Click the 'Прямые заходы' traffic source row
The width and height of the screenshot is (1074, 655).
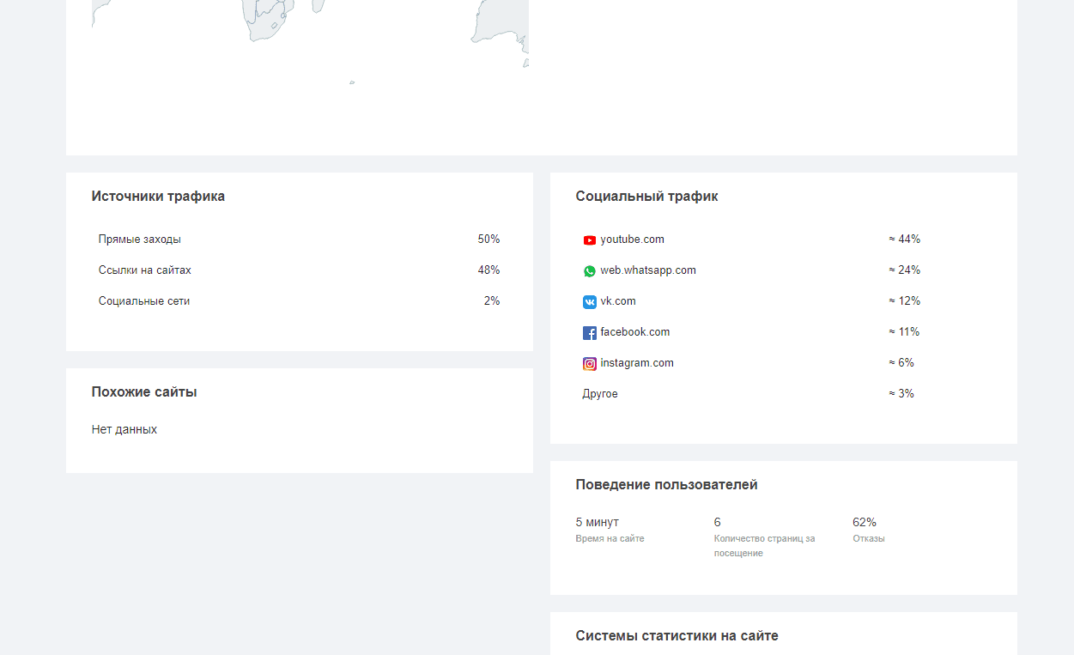click(x=140, y=240)
